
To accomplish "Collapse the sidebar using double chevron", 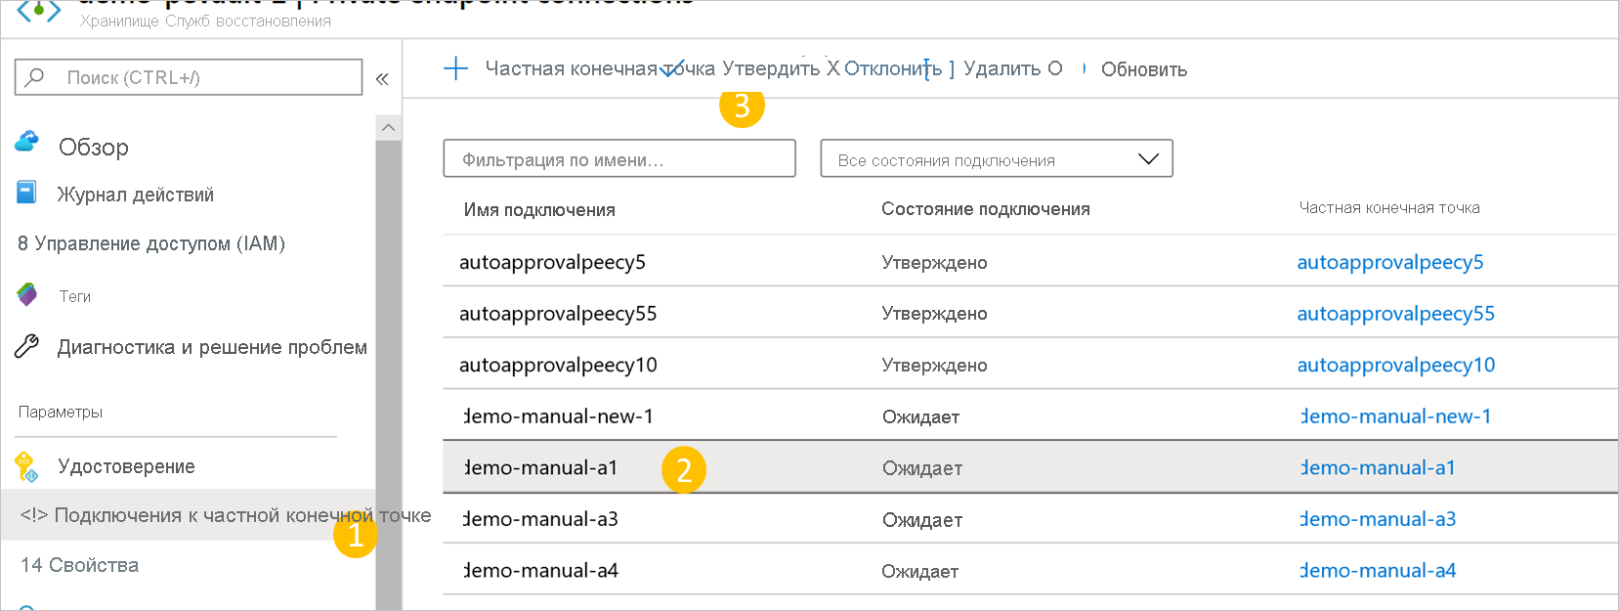I will (x=382, y=78).
